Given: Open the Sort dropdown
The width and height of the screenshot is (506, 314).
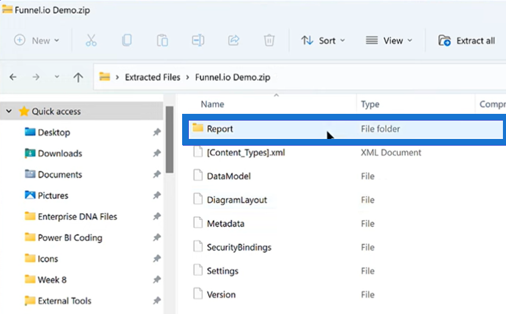Looking at the screenshot, I should (x=323, y=40).
